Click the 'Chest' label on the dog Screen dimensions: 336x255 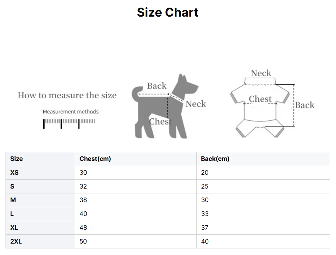point(160,122)
